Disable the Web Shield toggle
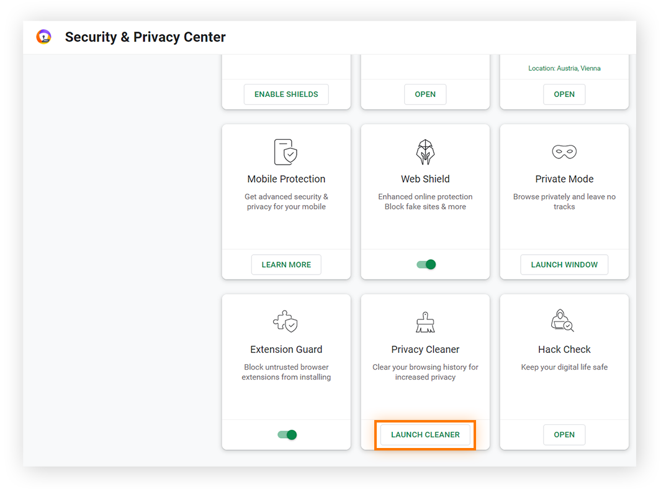This screenshot has height=489, width=661. [x=426, y=265]
